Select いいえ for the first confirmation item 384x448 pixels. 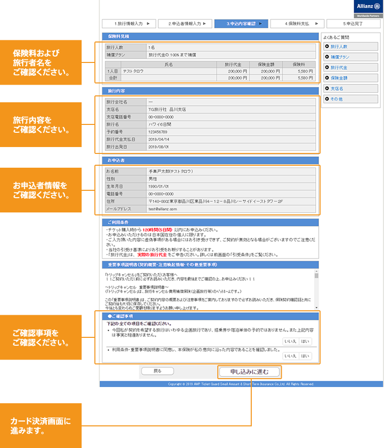click(x=291, y=341)
